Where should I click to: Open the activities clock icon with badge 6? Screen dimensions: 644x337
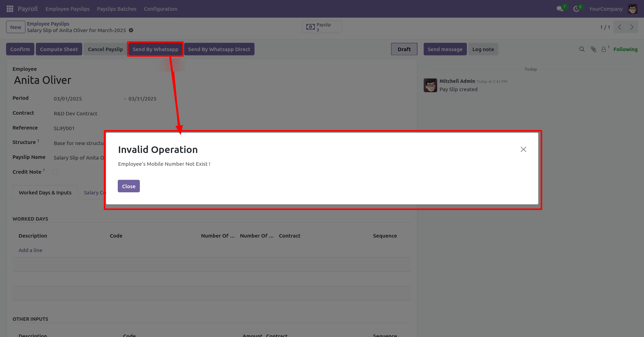point(576,9)
